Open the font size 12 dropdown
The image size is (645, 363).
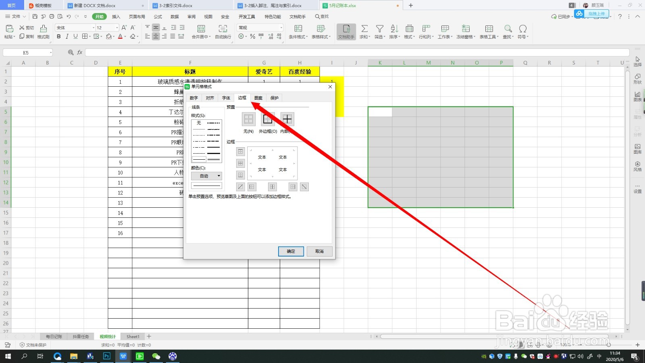point(117,28)
